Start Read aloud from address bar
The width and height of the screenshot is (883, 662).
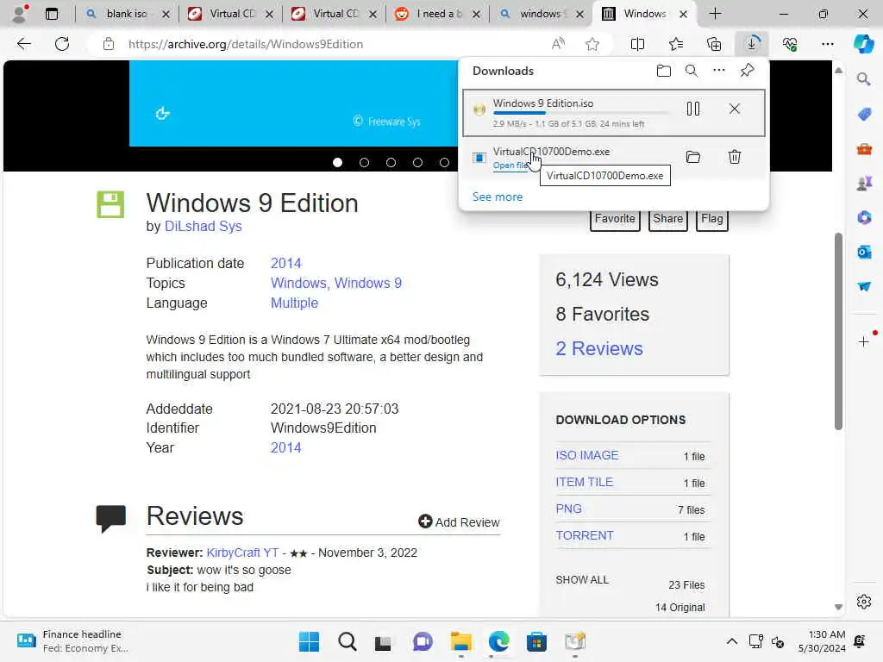(558, 44)
